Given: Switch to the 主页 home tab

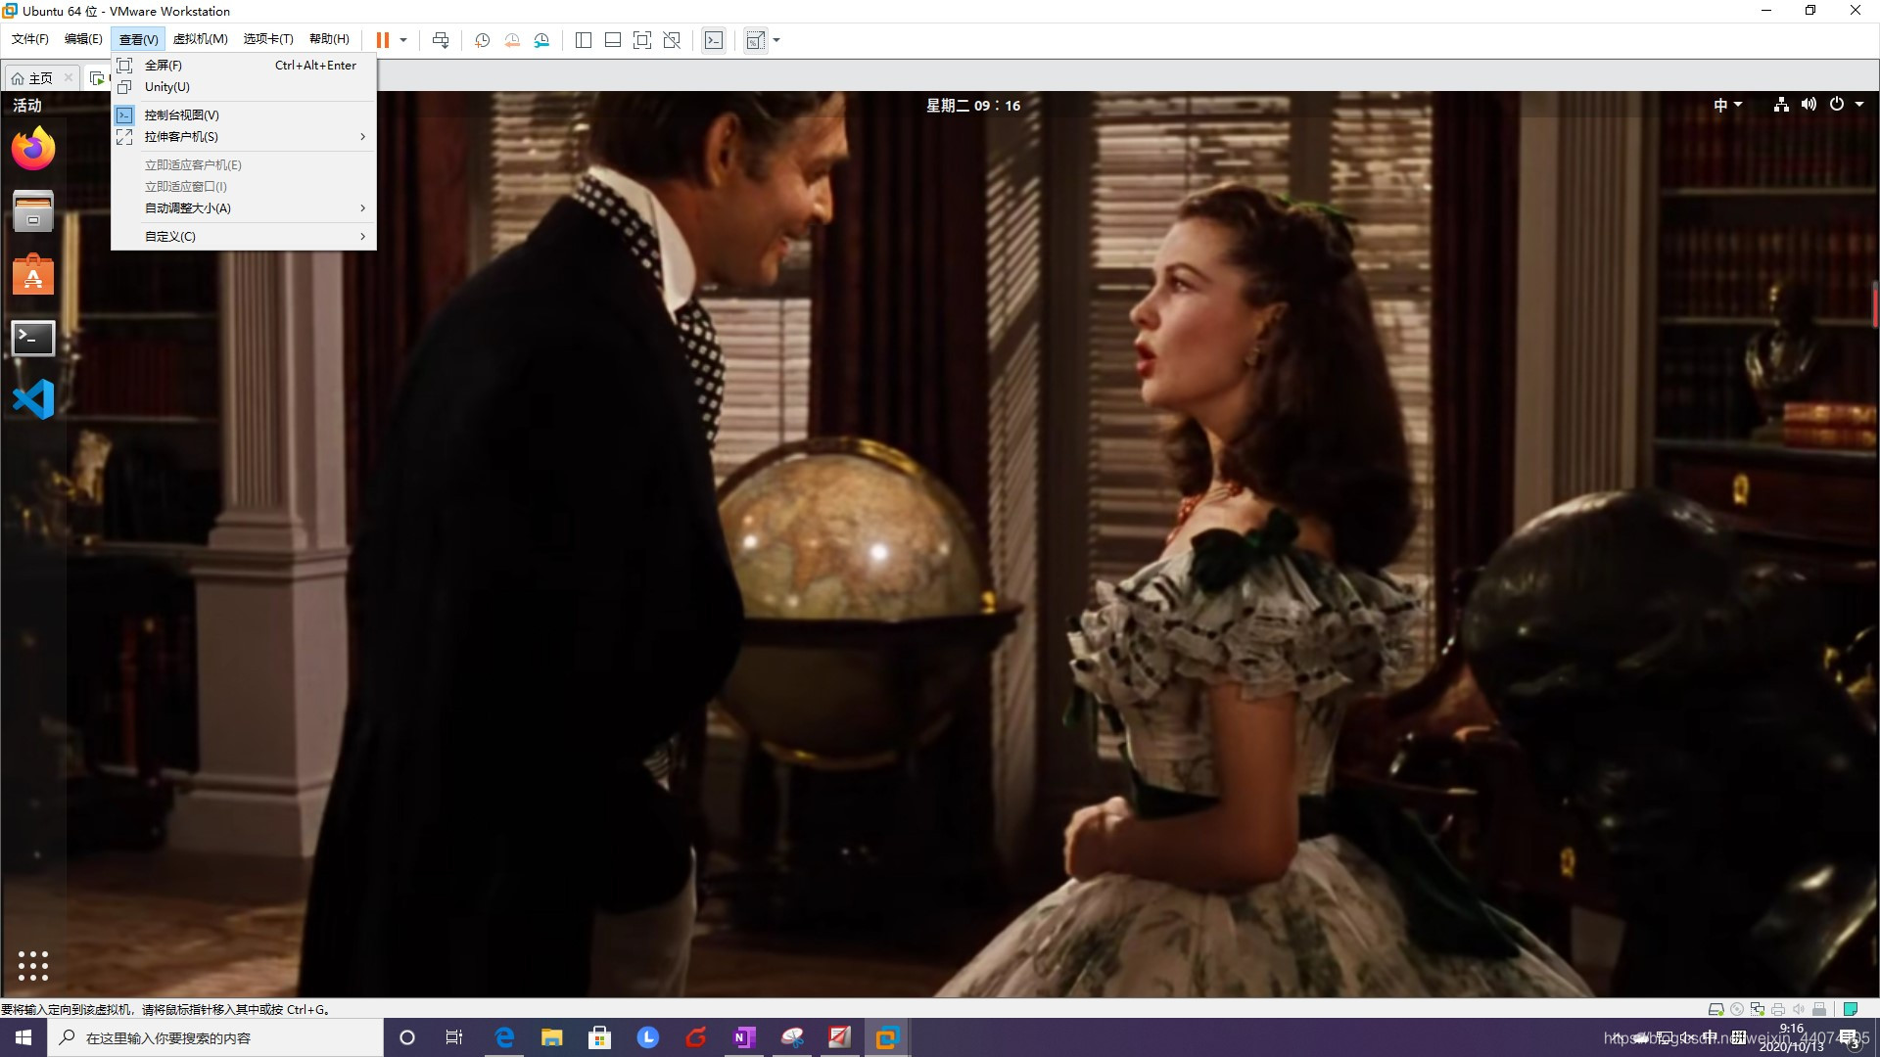Looking at the screenshot, I should (32, 78).
